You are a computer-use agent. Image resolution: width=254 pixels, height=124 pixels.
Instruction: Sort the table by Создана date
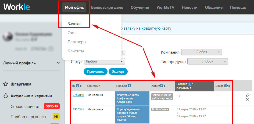193,84
